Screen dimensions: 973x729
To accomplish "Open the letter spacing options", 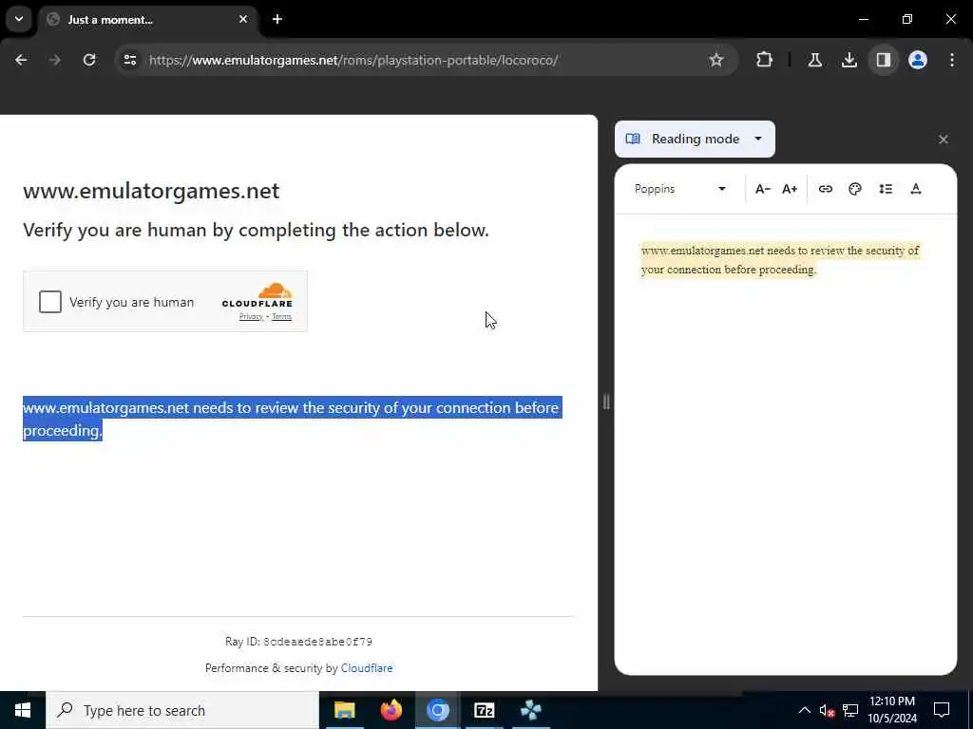I will coord(916,189).
